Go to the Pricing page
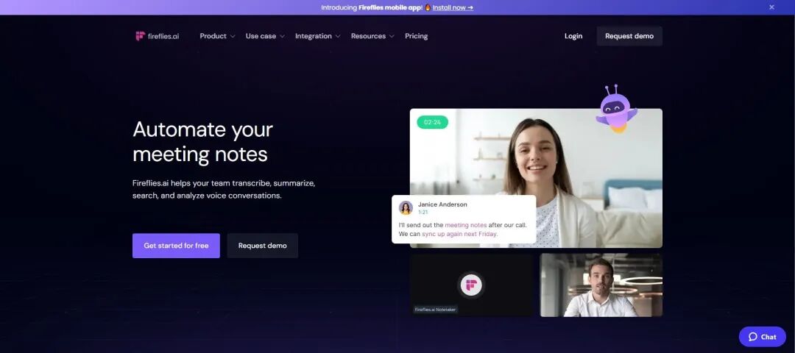 (416, 36)
